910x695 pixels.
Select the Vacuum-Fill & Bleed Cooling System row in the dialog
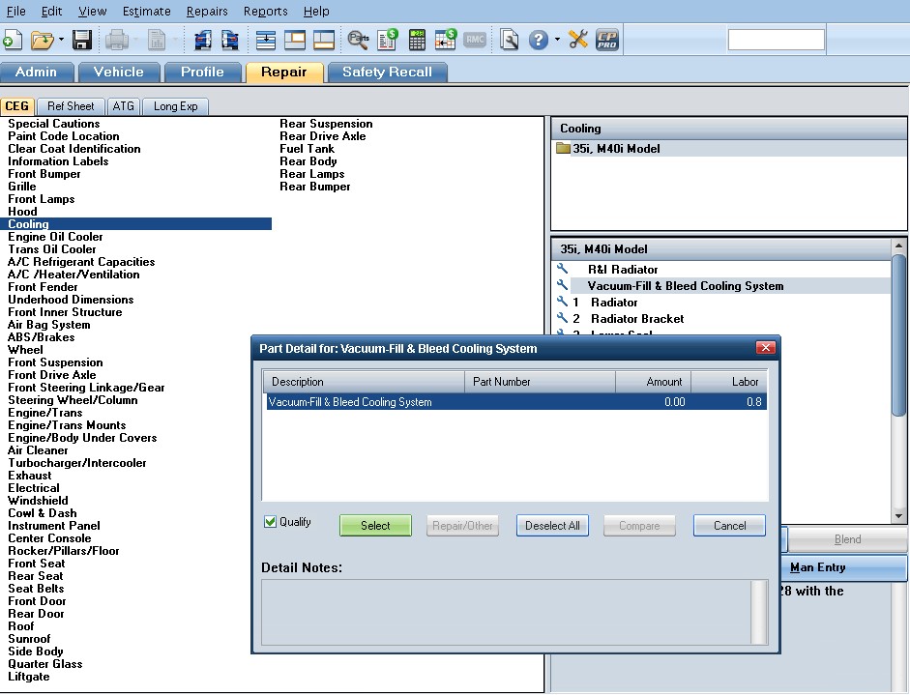[x=516, y=402]
